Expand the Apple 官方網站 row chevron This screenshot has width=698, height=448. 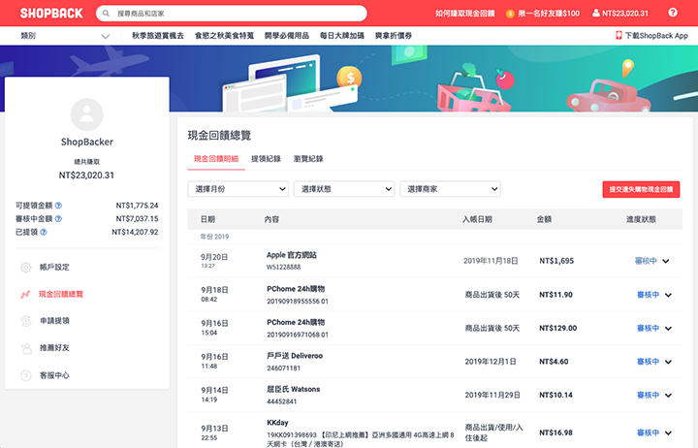[x=665, y=261]
